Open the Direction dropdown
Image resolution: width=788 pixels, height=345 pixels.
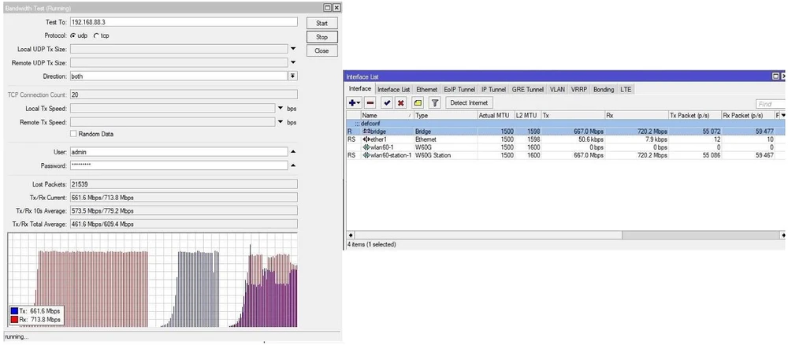(292, 76)
